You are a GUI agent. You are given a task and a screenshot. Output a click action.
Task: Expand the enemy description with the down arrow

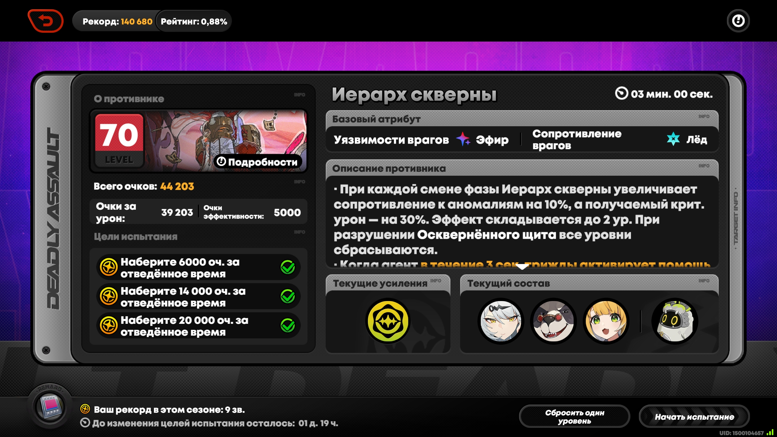tap(522, 267)
